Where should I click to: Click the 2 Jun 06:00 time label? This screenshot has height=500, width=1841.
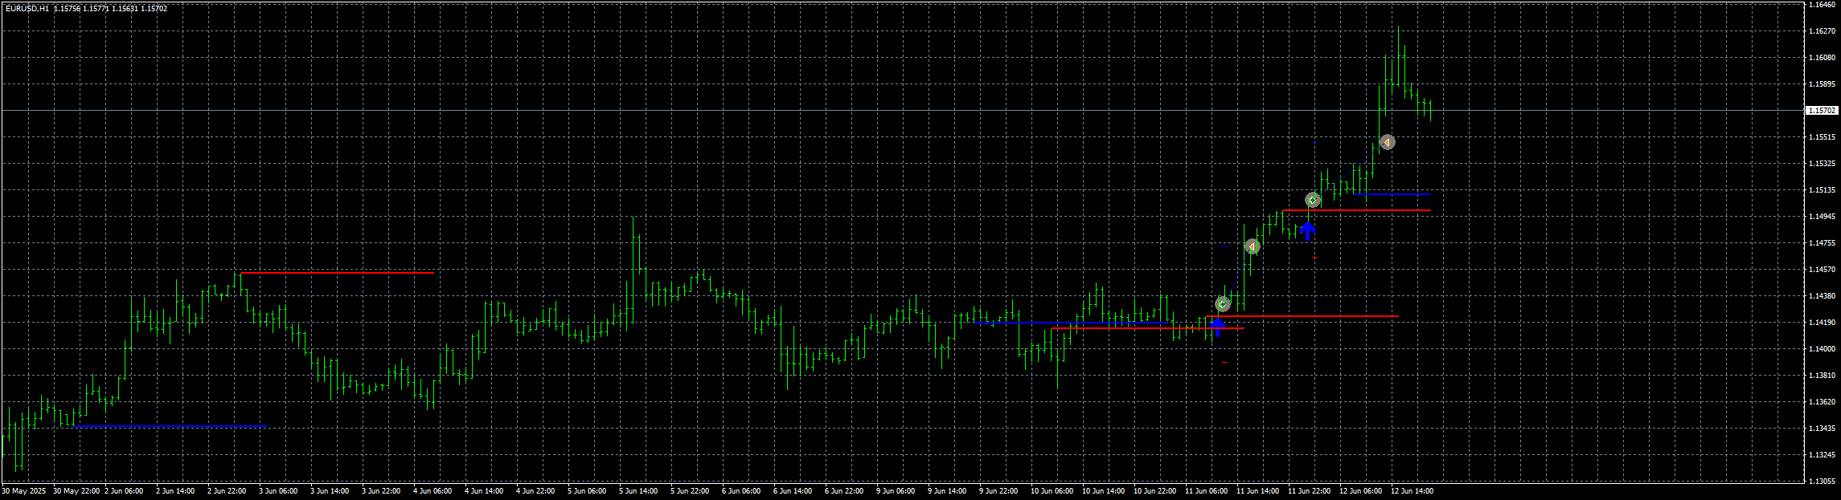click(124, 491)
